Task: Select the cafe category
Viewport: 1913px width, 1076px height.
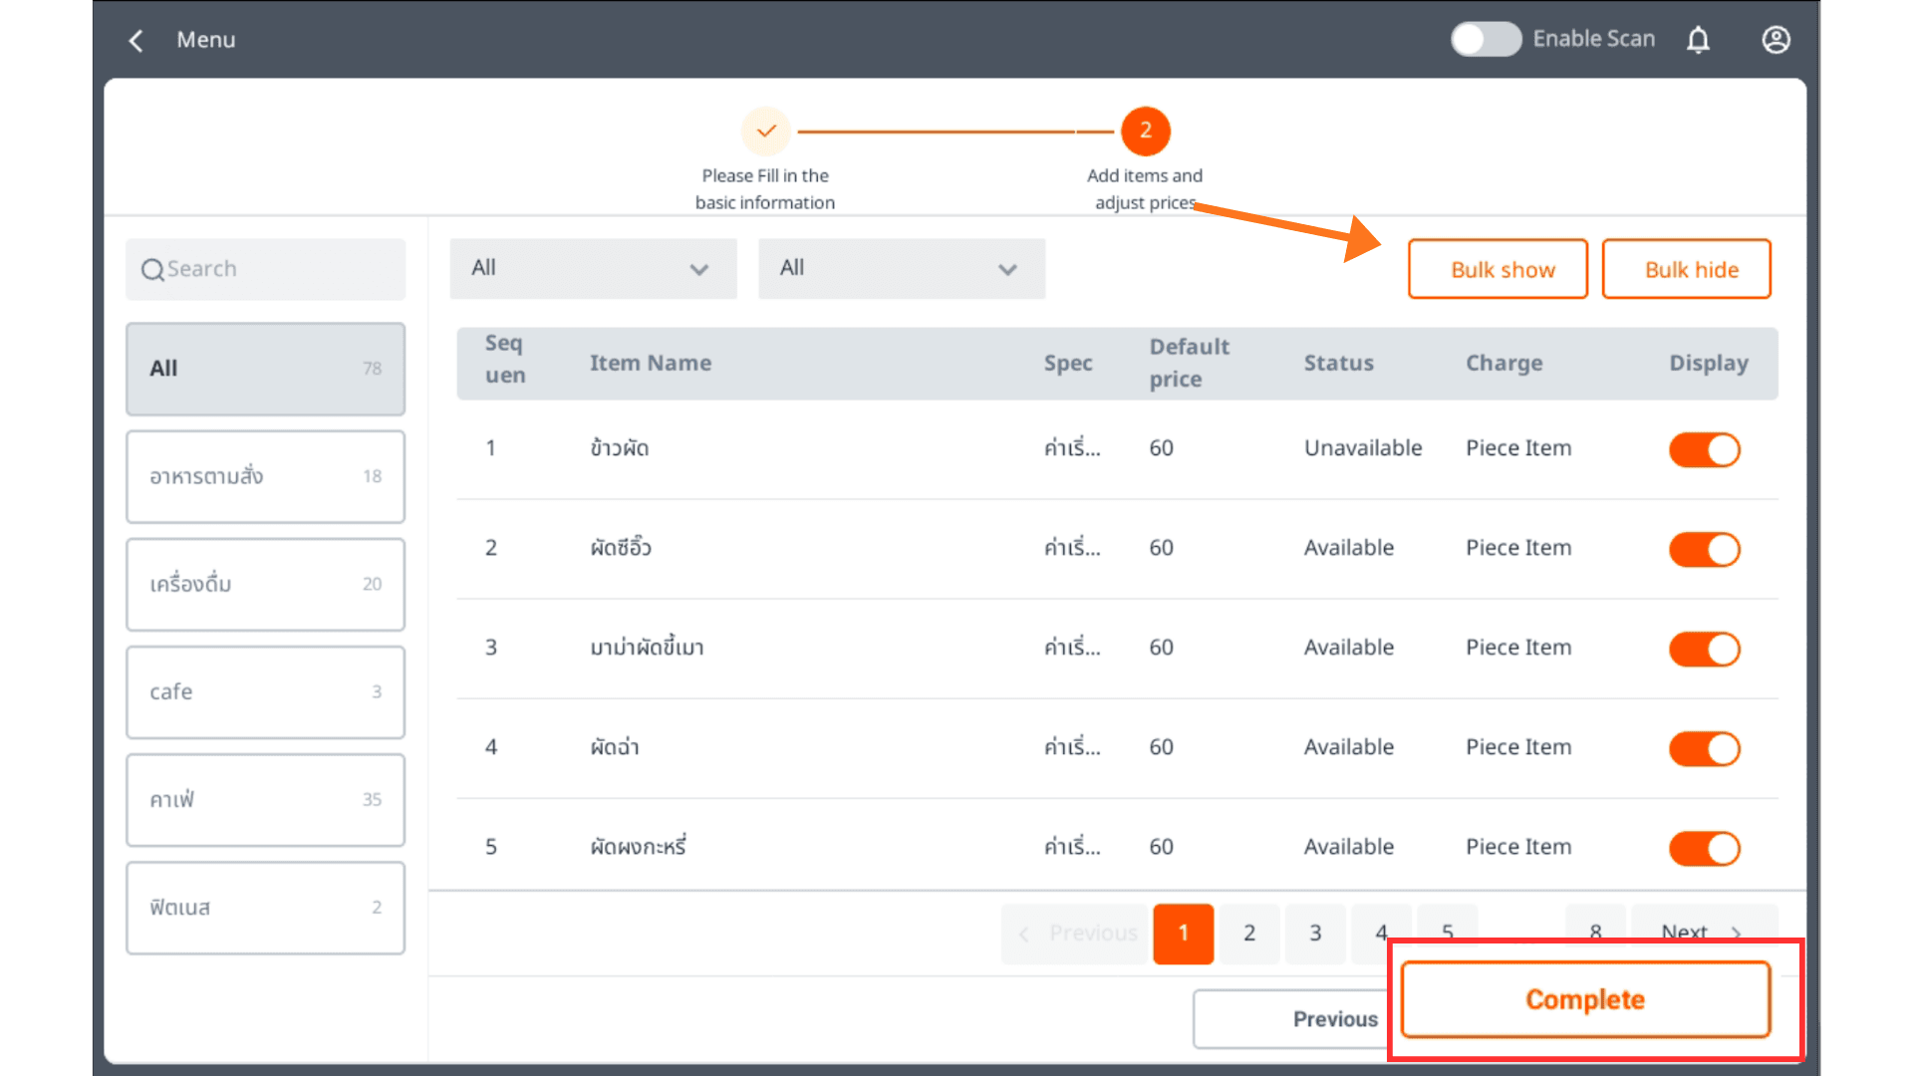Action: [265, 692]
